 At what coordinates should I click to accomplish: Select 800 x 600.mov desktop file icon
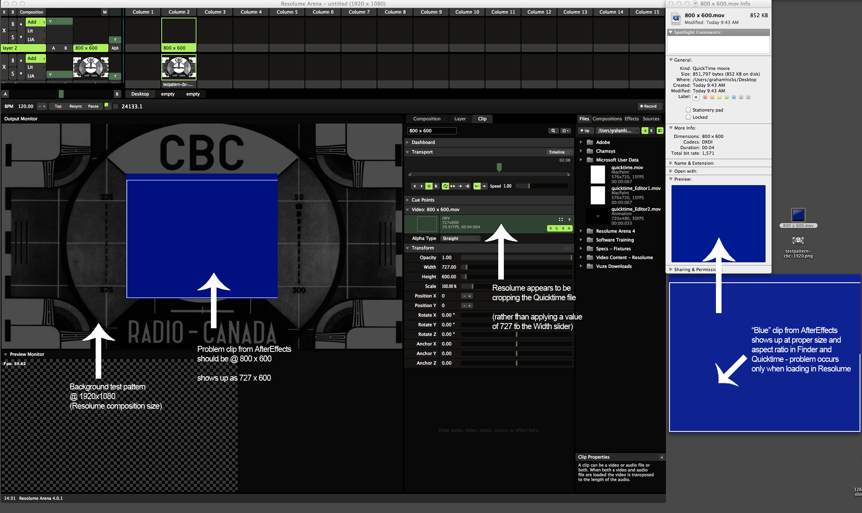[x=798, y=215]
